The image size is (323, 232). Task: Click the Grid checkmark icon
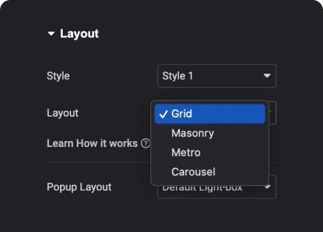[163, 114]
